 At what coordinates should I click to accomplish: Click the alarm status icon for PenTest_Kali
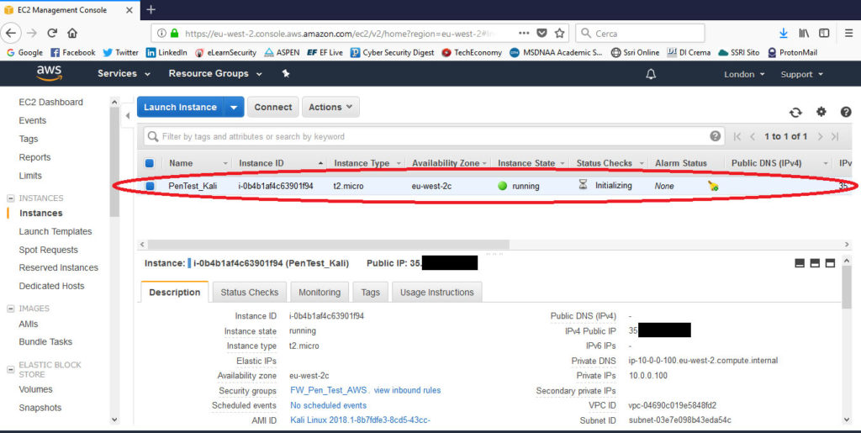click(713, 186)
